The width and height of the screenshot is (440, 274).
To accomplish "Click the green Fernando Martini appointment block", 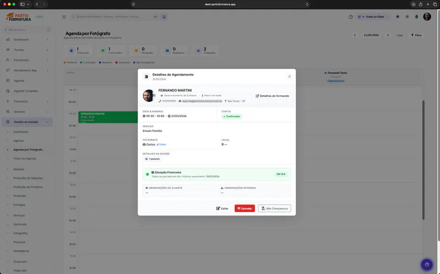I will (108, 117).
